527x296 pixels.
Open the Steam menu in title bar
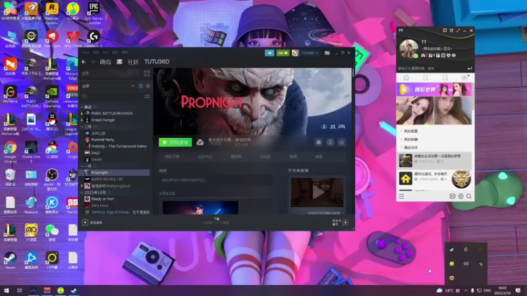85,53
